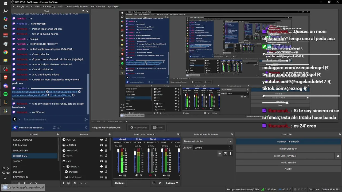Hide the alertaskick source
Viewport: 342px width, 192px height.
(102, 150)
